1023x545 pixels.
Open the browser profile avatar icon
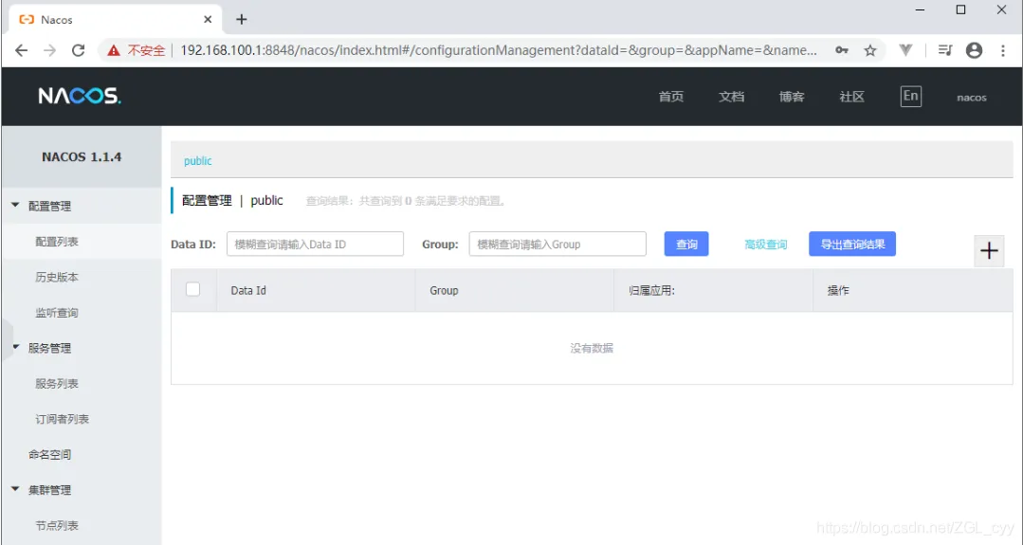(x=974, y=50)
